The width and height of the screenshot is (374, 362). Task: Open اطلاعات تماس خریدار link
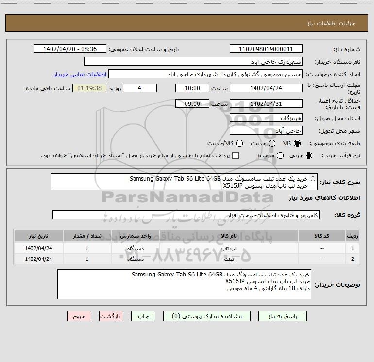(x=80, y=74)
